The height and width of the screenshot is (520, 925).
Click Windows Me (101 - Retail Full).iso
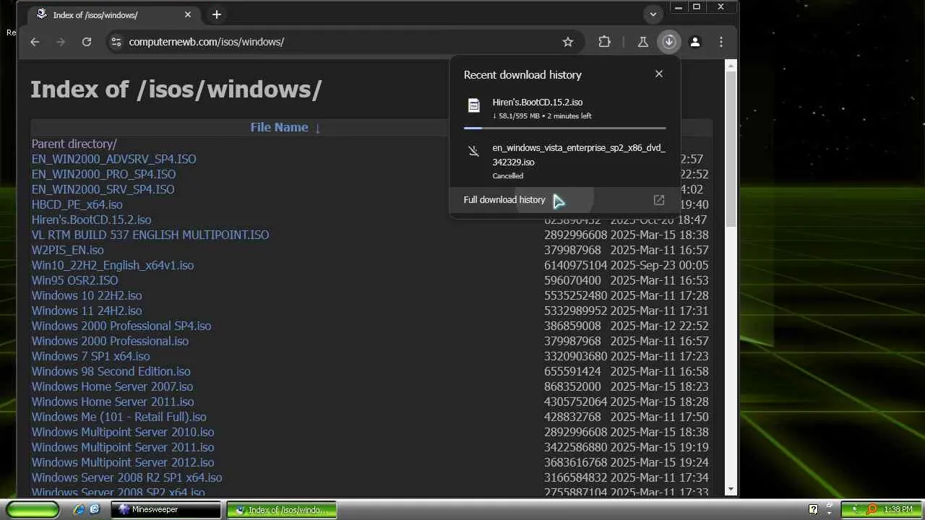(119, 417)
